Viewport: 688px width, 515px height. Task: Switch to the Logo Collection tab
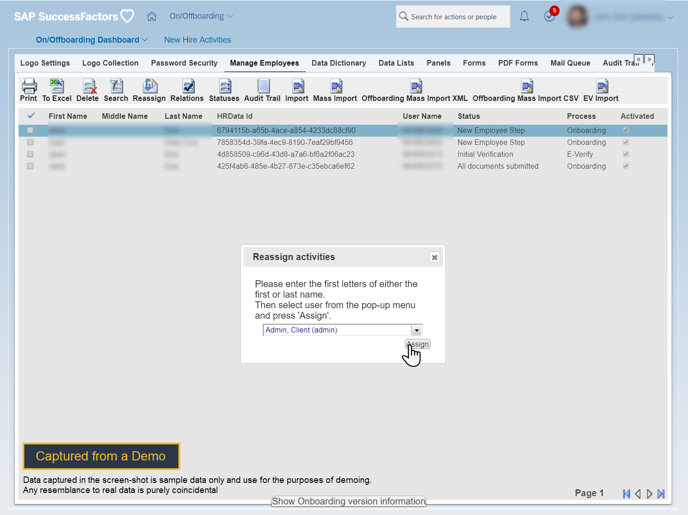(x=111, y=63)
